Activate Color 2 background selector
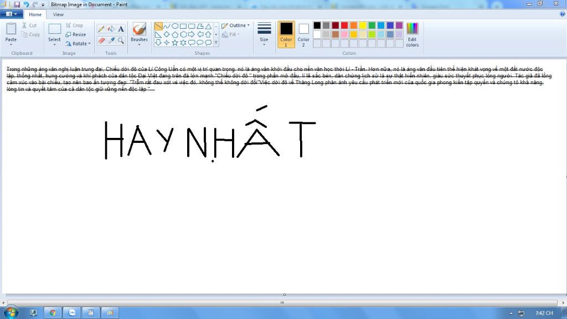This screenshot has height=319, width=567. 303,34
